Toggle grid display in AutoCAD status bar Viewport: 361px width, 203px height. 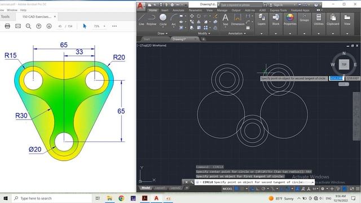[236, 189]
